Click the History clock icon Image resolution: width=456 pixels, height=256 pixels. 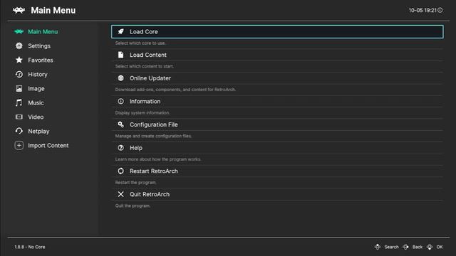coord(19,74)
